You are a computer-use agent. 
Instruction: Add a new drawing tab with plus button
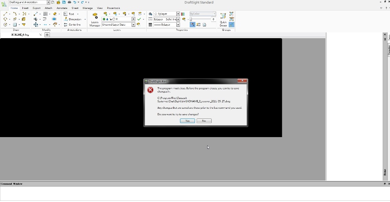pyautogui.click(x=47, y=35)
